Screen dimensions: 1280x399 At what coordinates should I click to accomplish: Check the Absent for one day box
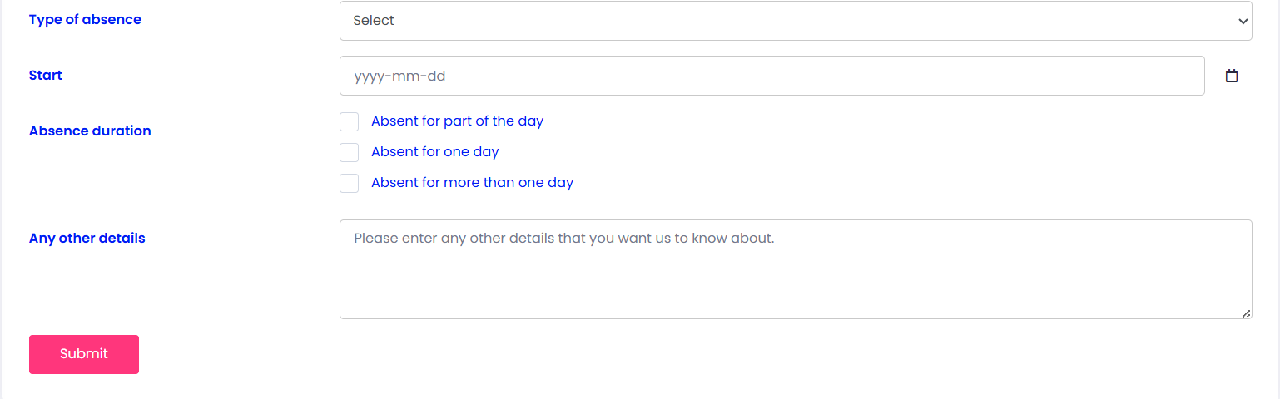click(x=350, y=152)
